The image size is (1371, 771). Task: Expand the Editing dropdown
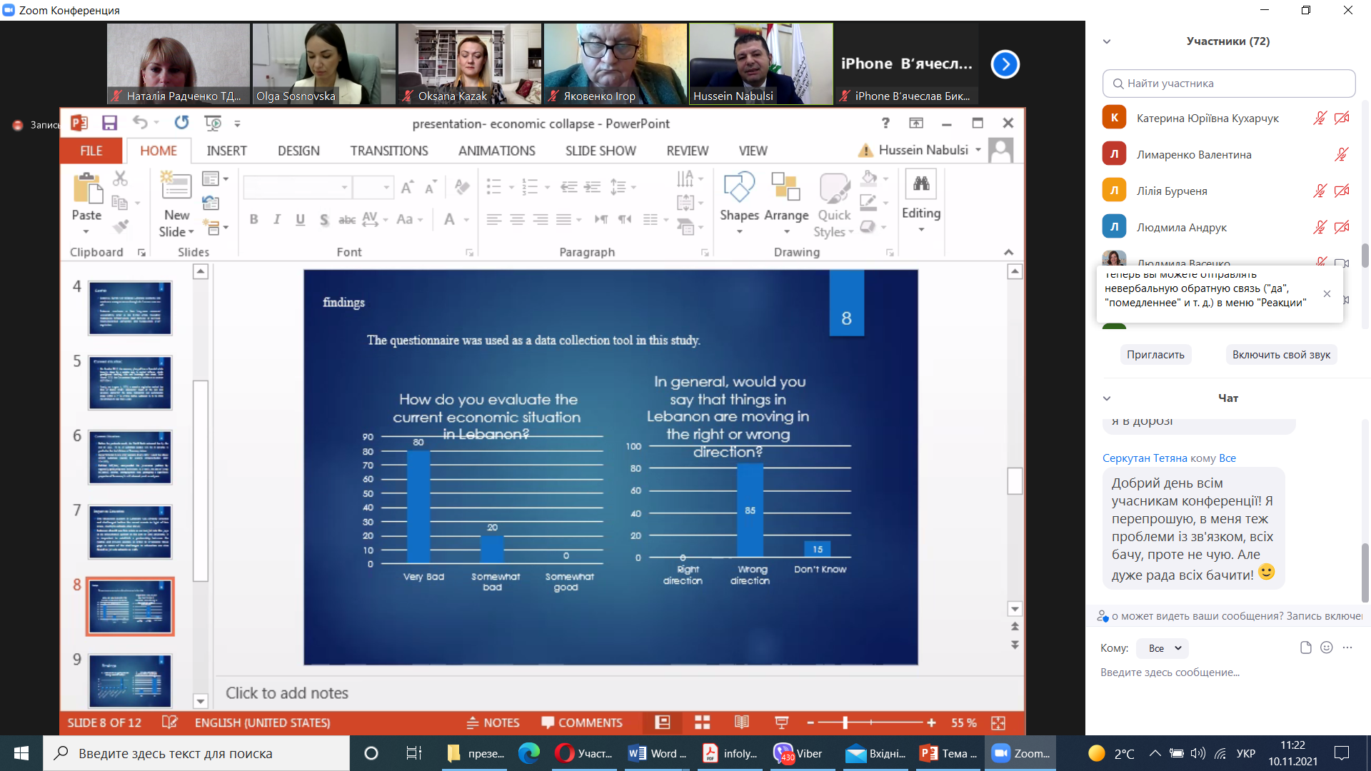(x=921, y=230)
